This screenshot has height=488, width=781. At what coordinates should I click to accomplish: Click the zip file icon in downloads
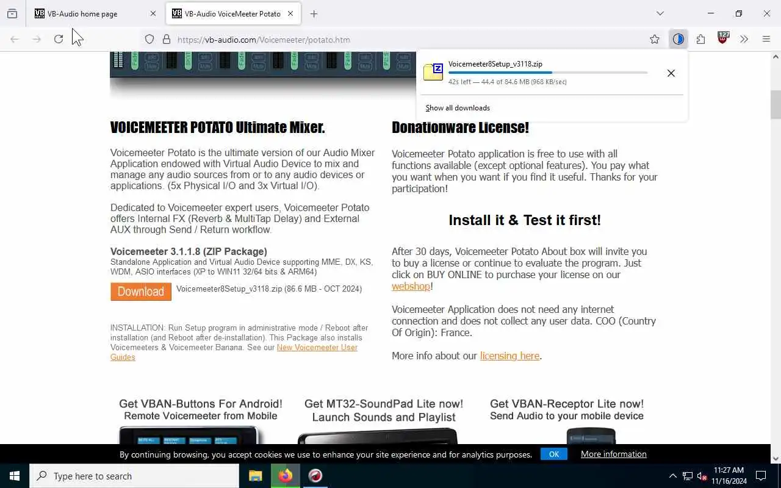(x=433, y=72)
